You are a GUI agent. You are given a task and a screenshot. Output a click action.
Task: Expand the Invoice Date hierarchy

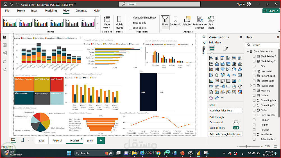[251, 86]
